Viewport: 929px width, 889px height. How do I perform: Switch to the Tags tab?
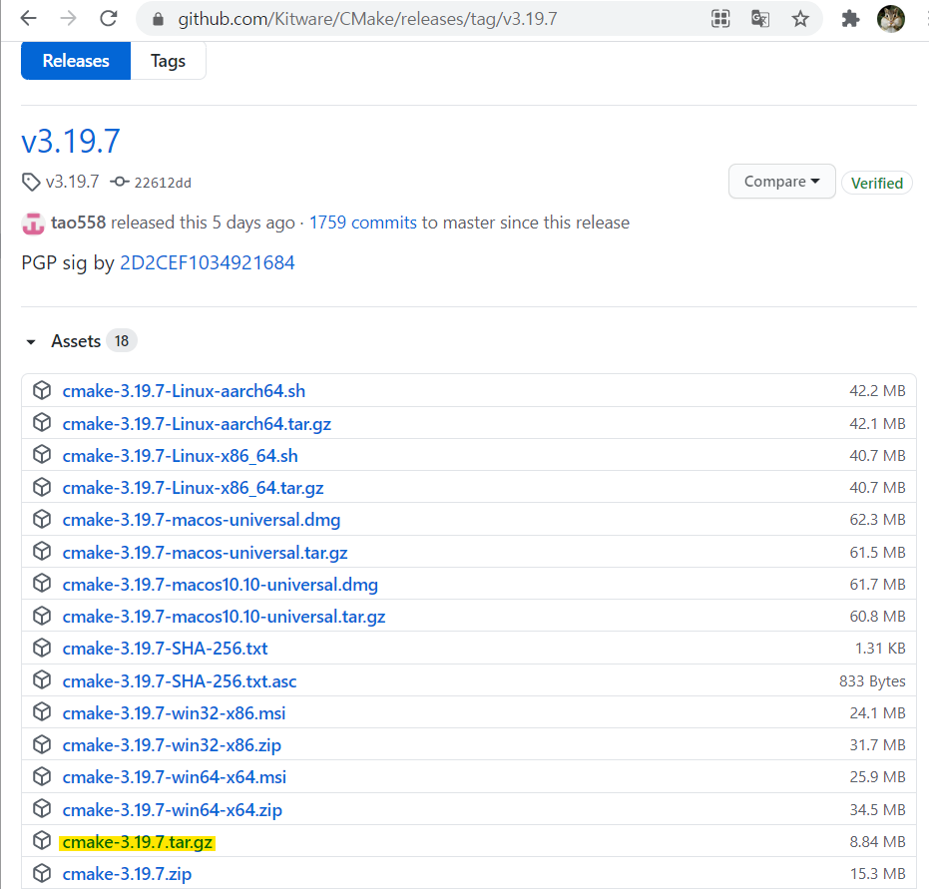(x=168, y=61)
